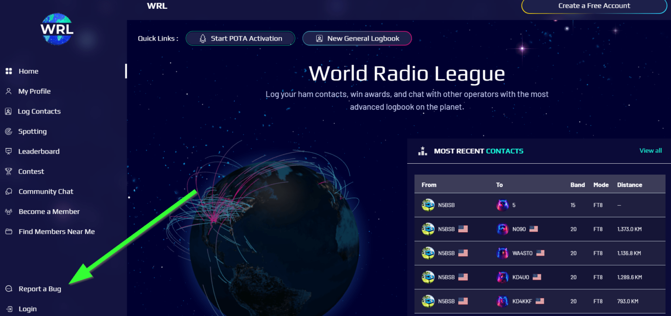
Task: Open Leaderboard using its podium icon
Action: [8, 151]
